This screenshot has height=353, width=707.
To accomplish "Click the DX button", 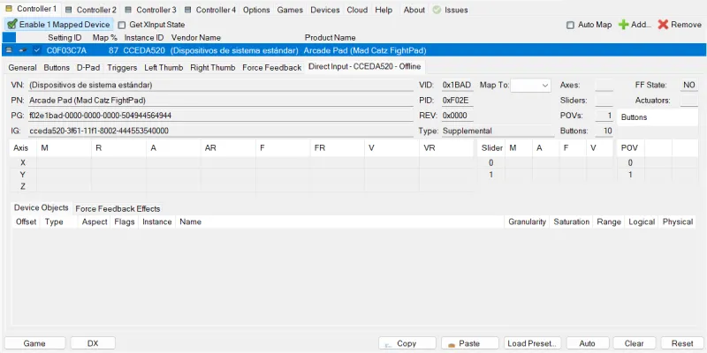I will (93, 343).
